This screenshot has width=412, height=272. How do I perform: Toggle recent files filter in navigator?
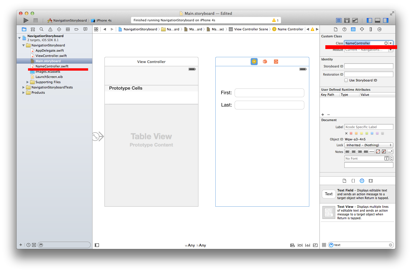tap(28, 245)
